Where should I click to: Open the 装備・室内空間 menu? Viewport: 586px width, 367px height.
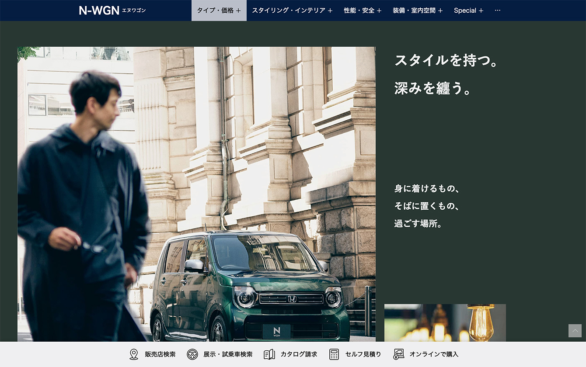(x=418, y=10)
